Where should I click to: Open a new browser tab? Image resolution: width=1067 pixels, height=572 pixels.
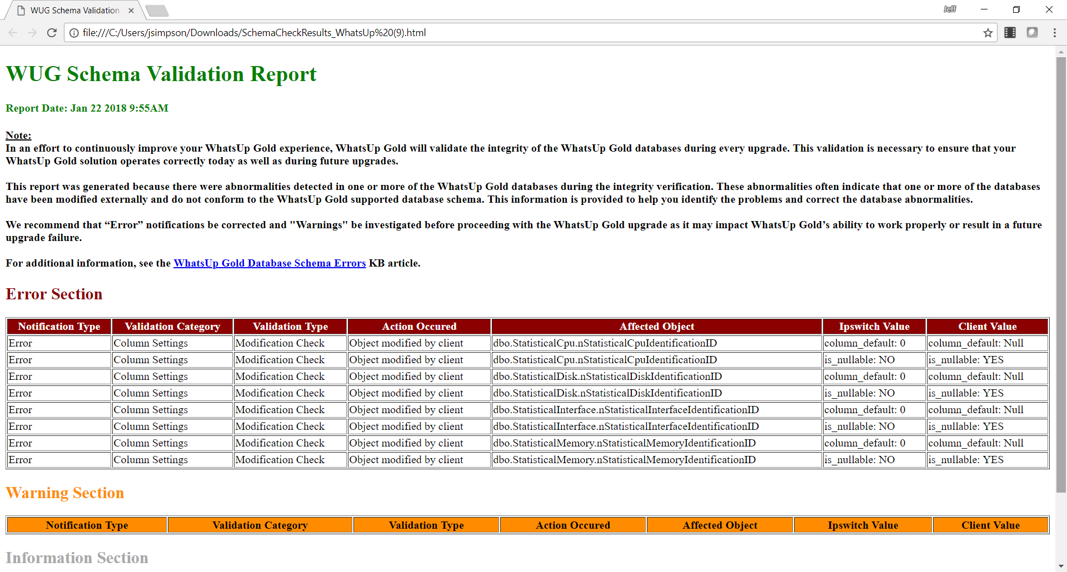tap(157, 10)
